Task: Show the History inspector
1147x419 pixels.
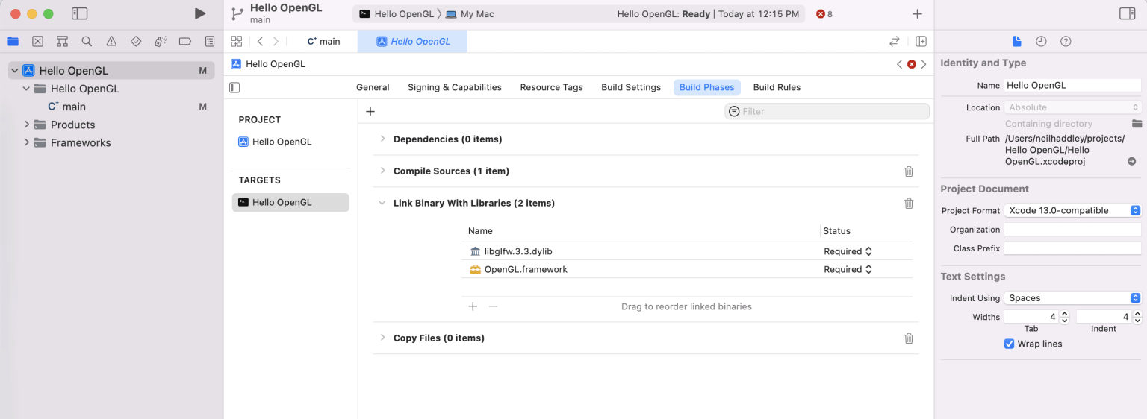Action: pos(1041,41)
